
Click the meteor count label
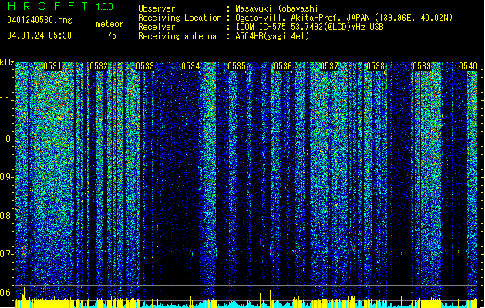point(109,24)
